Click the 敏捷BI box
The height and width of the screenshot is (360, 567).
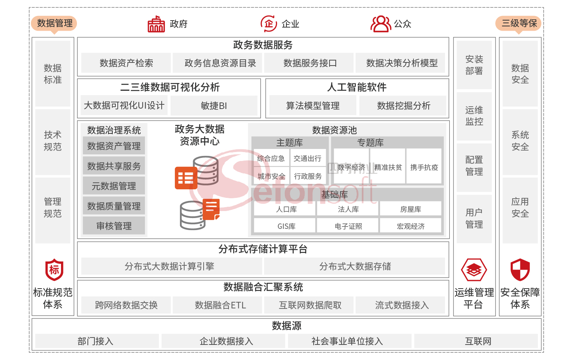click(214, 106)
